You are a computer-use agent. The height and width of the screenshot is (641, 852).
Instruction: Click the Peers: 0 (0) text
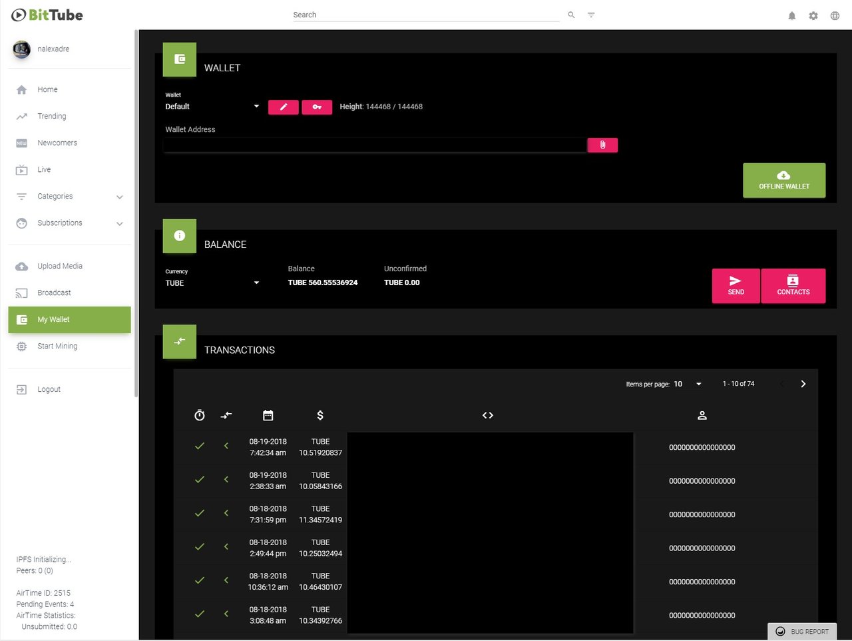35,571
